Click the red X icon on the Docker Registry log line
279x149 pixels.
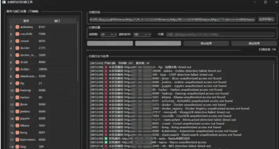[106, 109]
